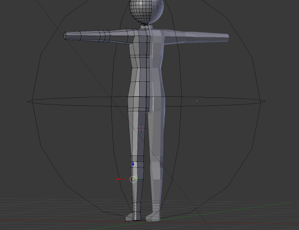Click the white circle at manipulator center
Image resolution: width=299 pixels, height=230 pixels.
[x=133, y=179]
